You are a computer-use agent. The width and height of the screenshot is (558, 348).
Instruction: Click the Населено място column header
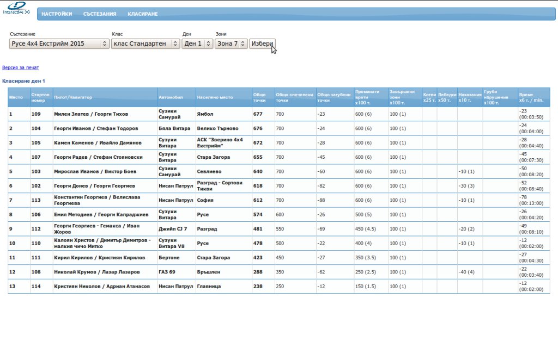point(215,98)
